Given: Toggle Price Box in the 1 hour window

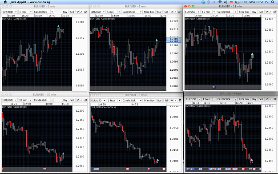Looking at the screenshot, I should 149,101.
